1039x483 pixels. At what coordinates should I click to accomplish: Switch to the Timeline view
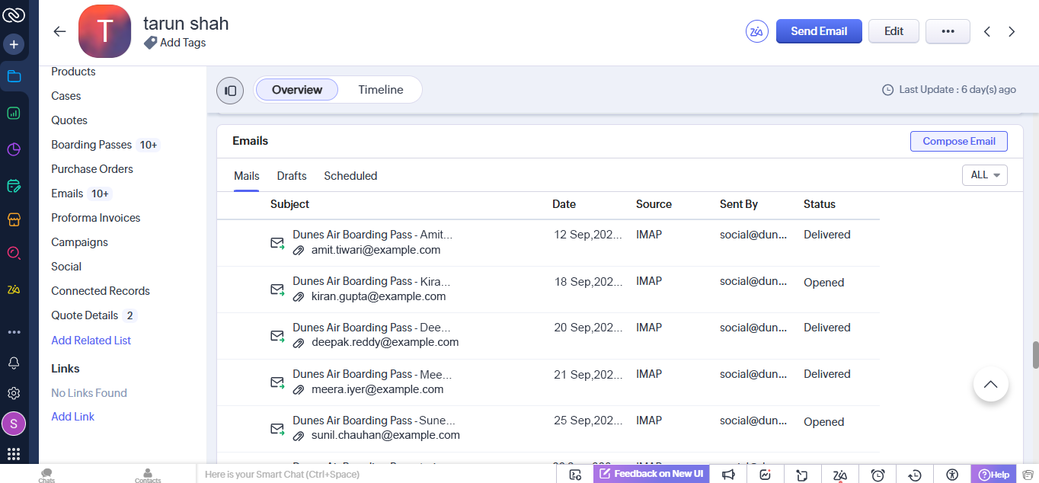pyautogui.click(x=380, y=90)
